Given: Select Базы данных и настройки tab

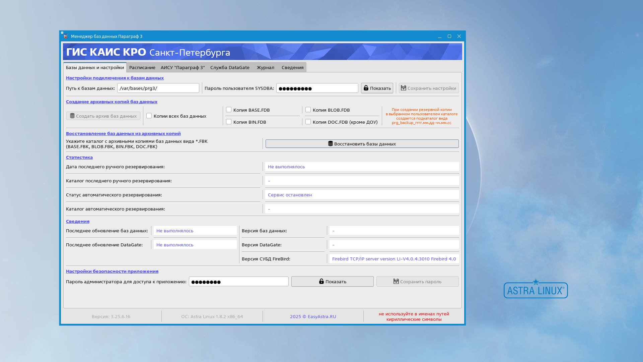Looking at the screenshot, I should click(x=95, y=67).
